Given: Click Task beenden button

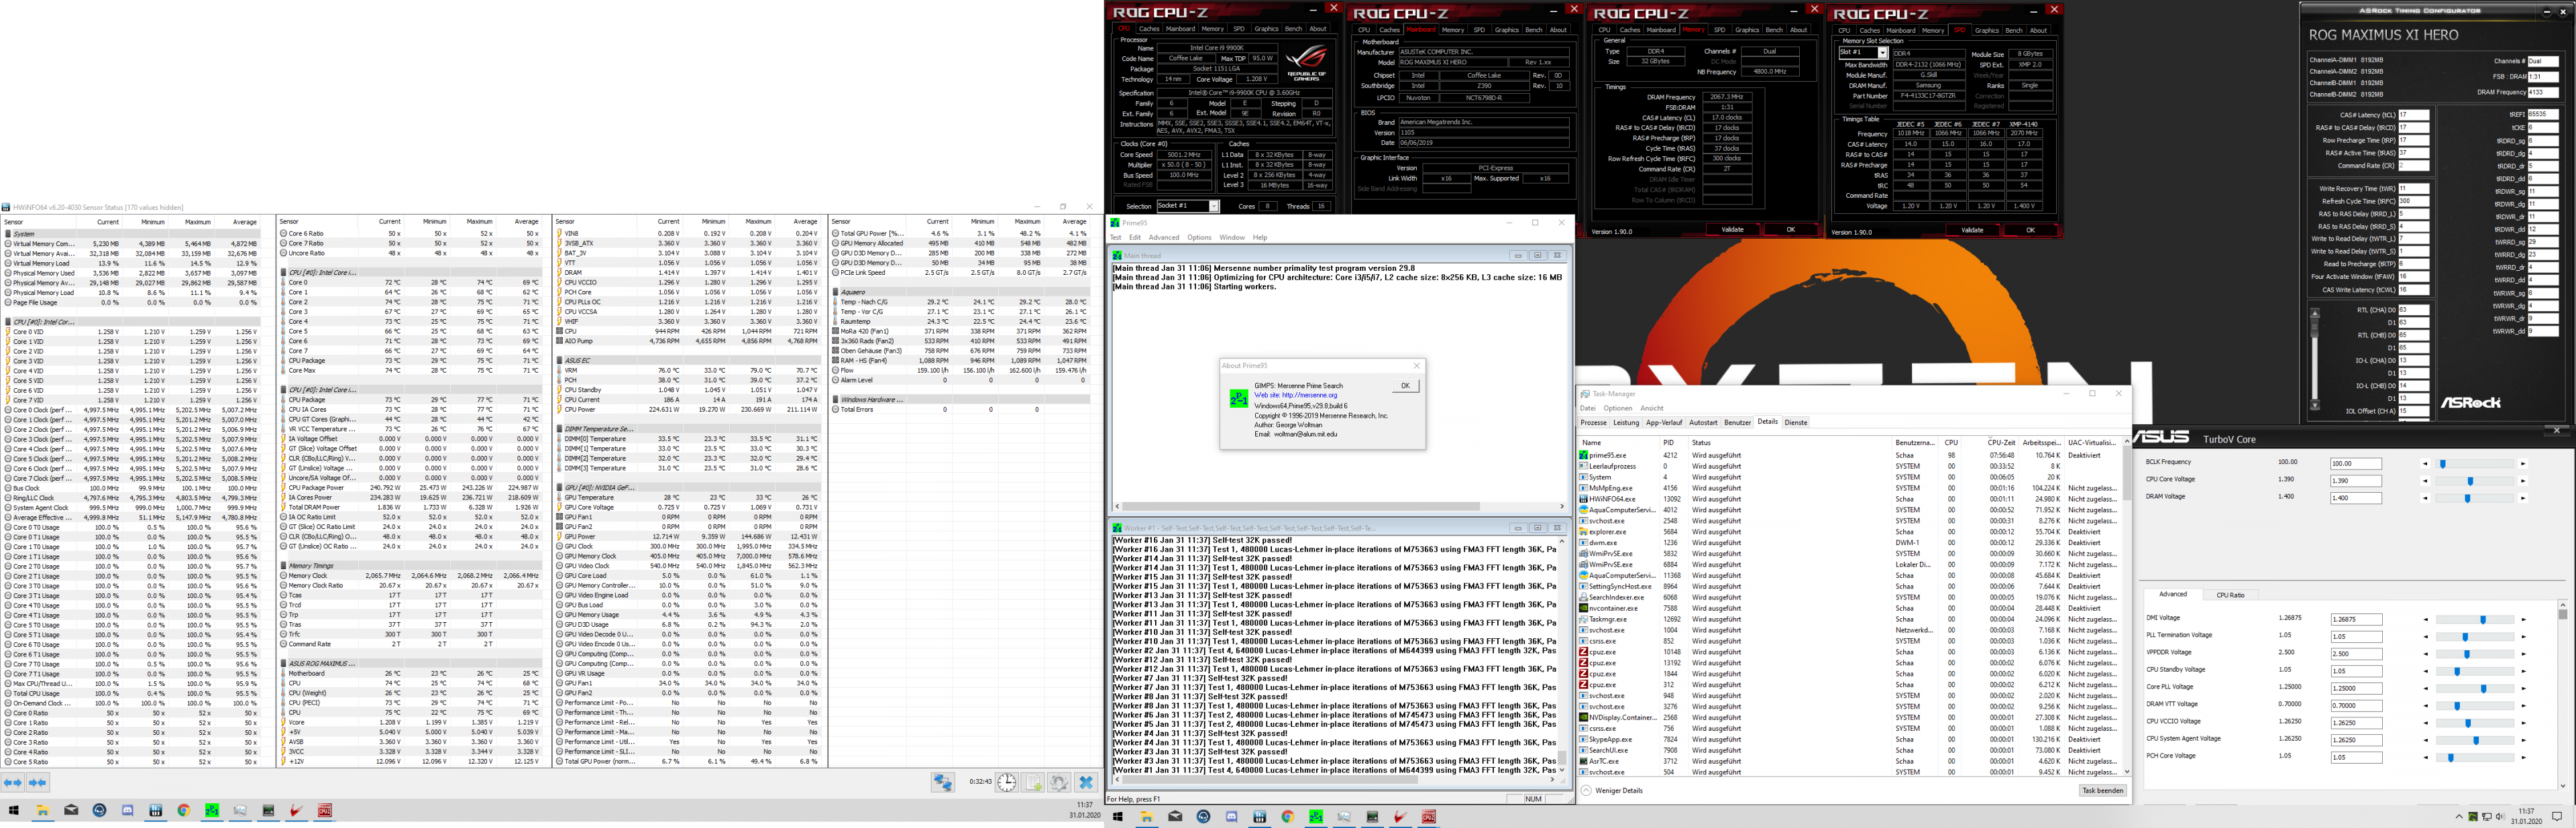Looking at the screenshot, I should click(x=2102, y=791).
